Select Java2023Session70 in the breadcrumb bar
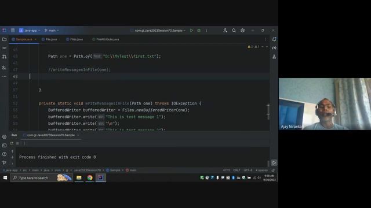Image resolution: width=371 pixels, height=208 pixels. (x=87, y=170)
